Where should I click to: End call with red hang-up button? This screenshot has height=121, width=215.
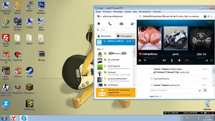(x=187, y=61)
